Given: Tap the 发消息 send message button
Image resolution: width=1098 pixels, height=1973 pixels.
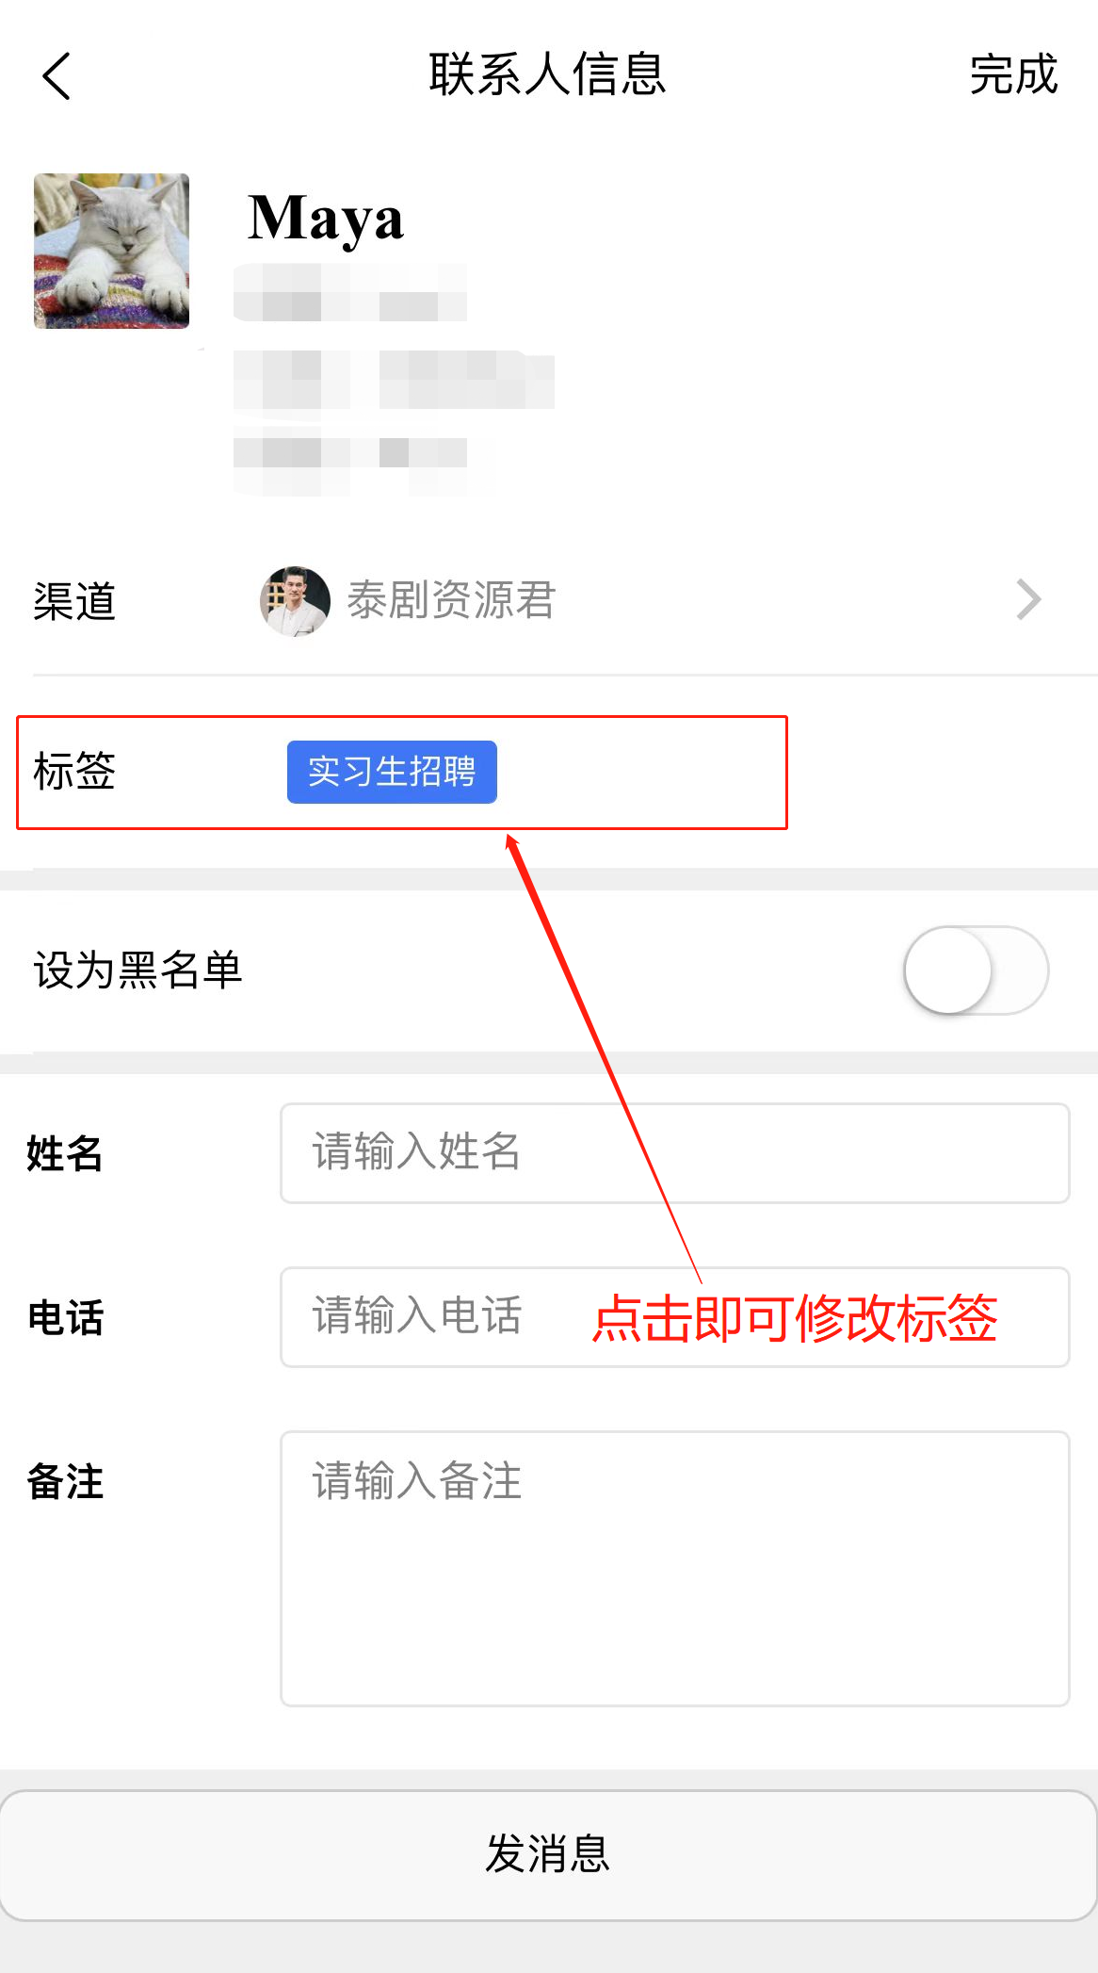Looking at the screenshot, I should click(549, 1855).
